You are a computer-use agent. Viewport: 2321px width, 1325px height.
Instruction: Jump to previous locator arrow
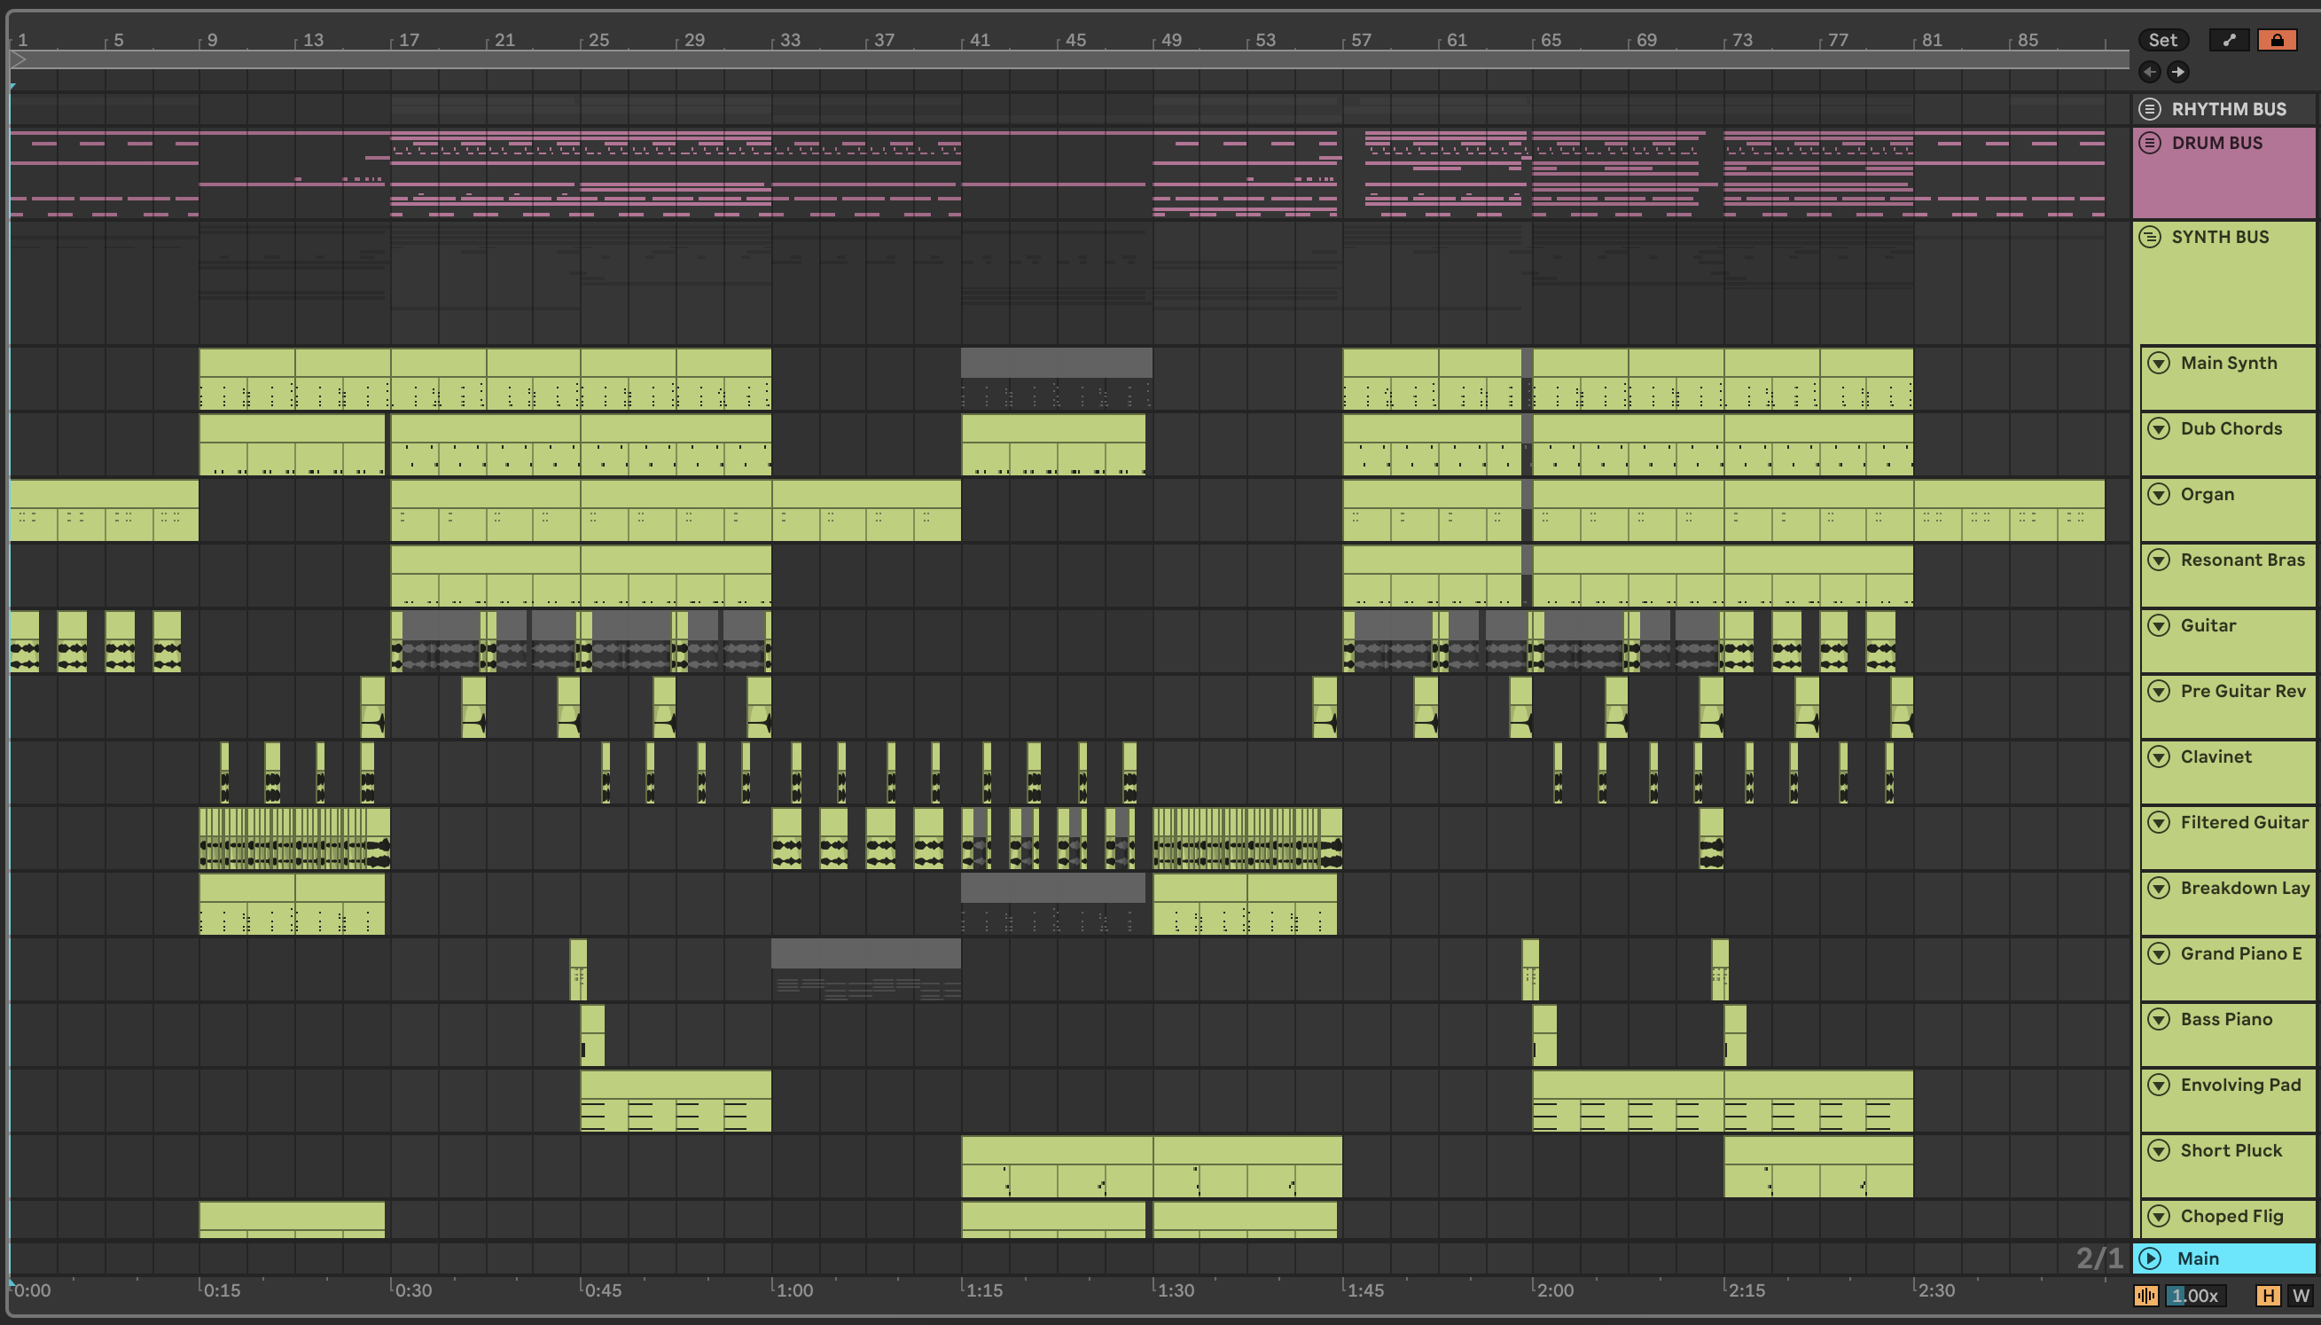tap(2150, 72)
